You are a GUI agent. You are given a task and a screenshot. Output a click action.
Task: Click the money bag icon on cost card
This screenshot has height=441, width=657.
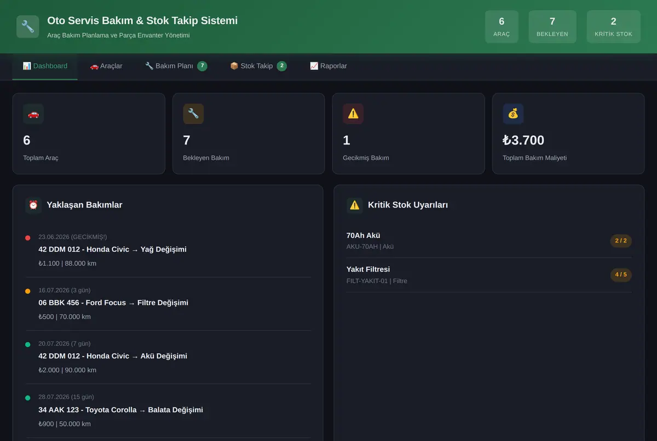coord(513,114)
